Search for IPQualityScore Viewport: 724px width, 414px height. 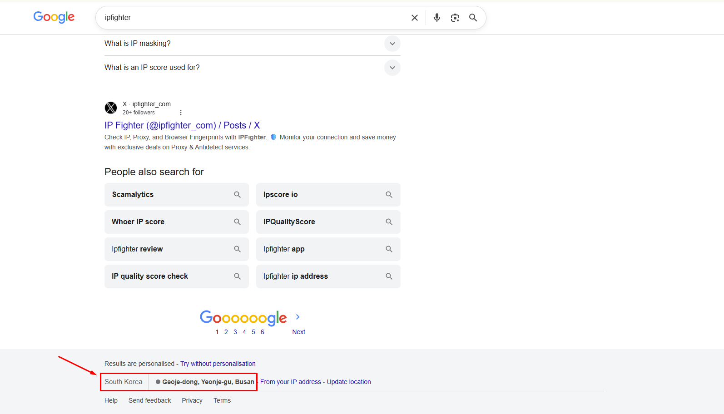point(328,222)
